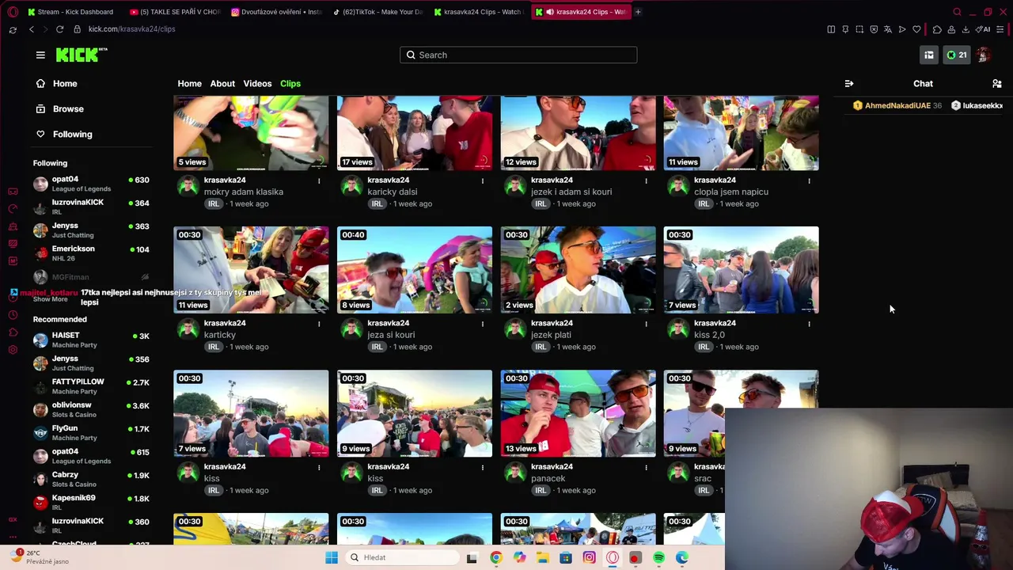Click the IRL category tag under 'panacek'
The image size is (1013, 570).
tap(541, 490)
